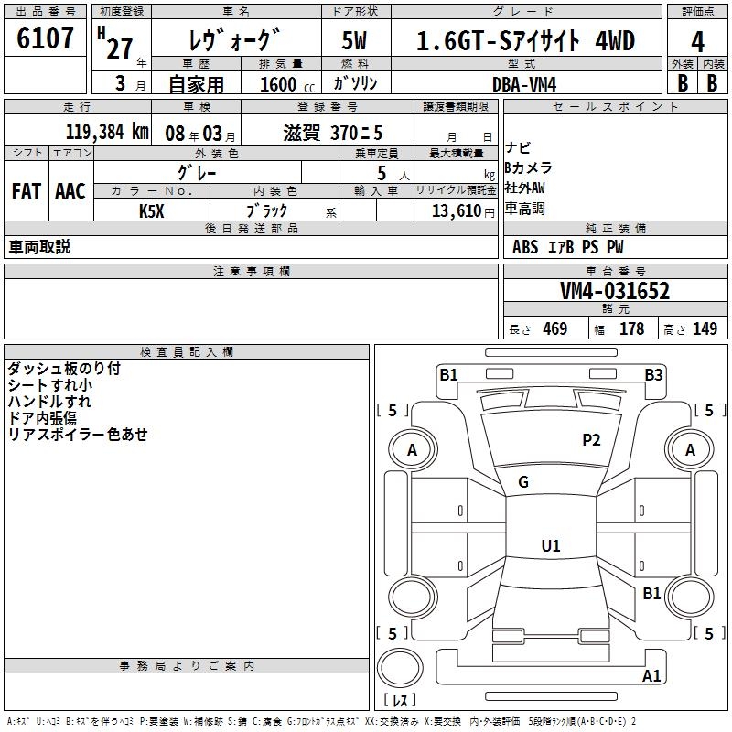Select the length value 469

point(555,328)
